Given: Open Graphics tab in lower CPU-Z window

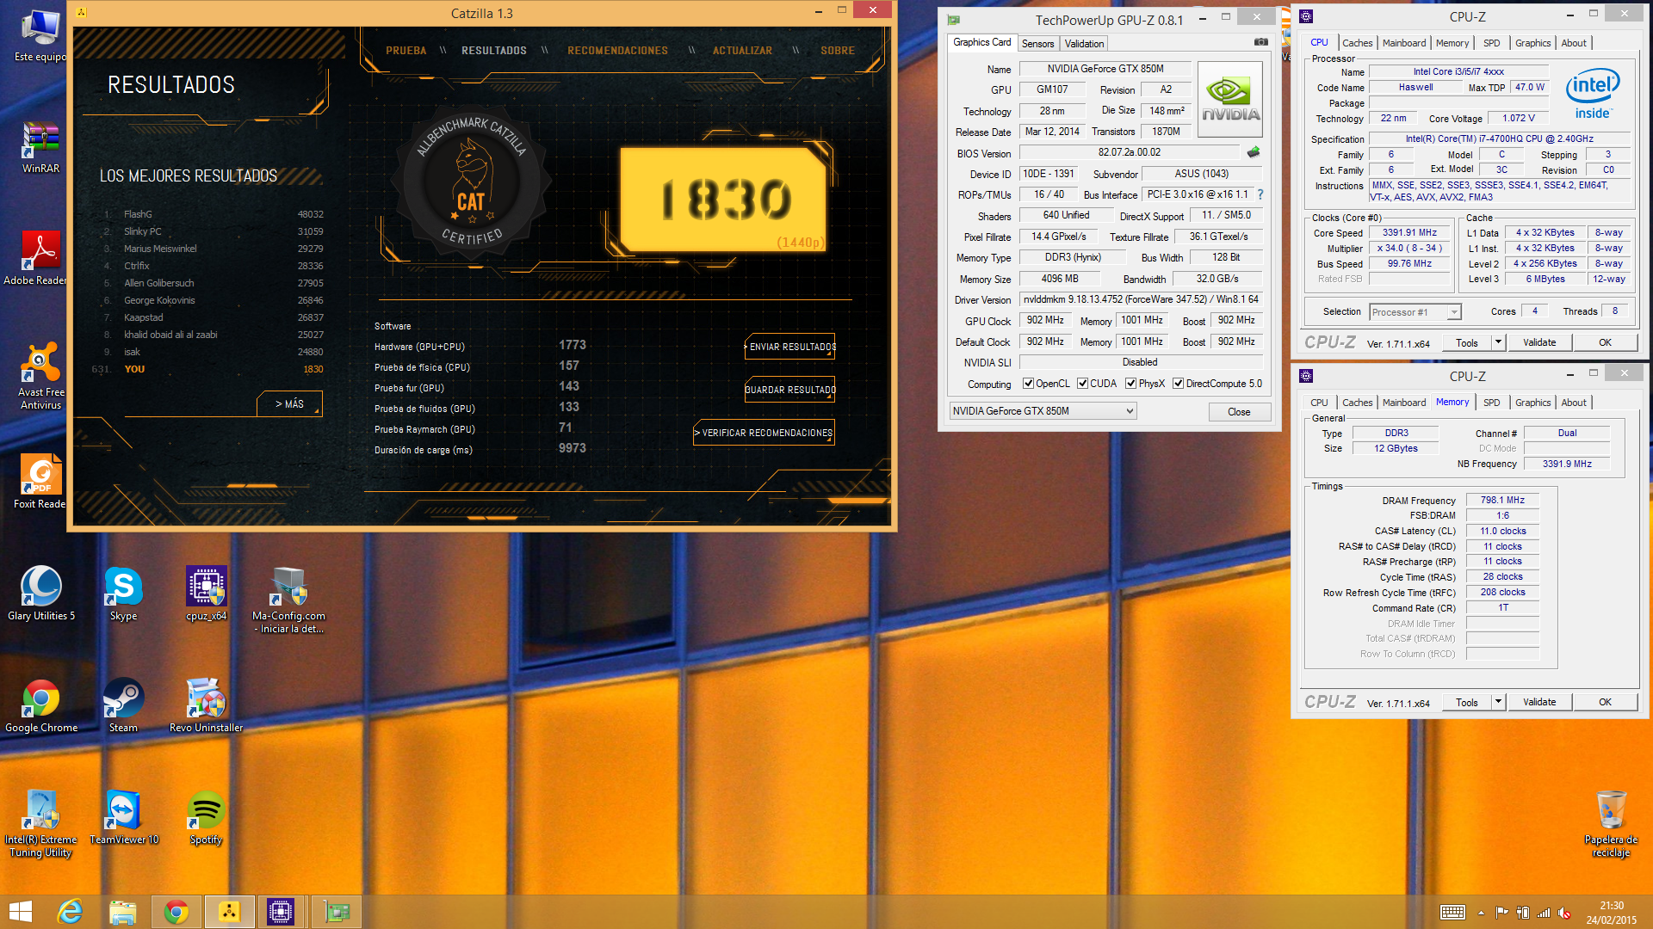Looking at the screenshot, I should coord(1532,403).
